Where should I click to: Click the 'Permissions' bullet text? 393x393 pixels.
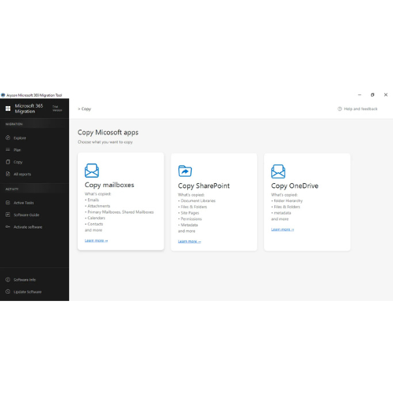point(191,219)
